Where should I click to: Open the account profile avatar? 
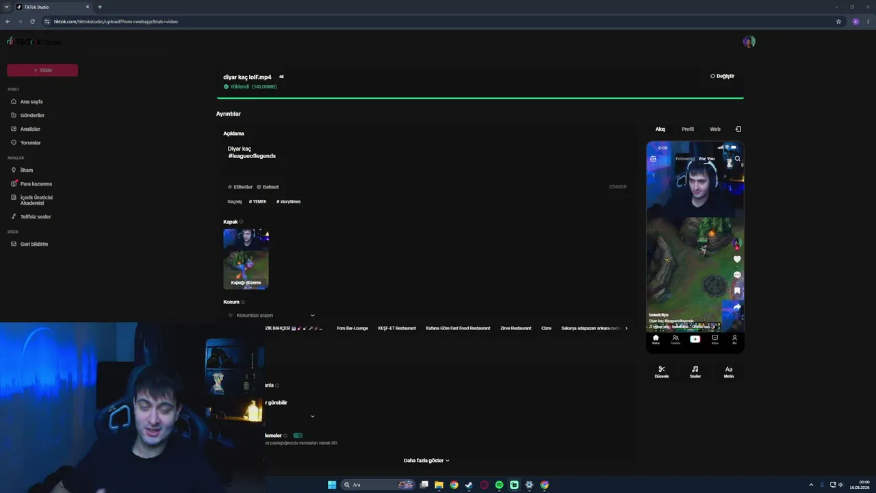pyautogui.click(x=749, y=42)
